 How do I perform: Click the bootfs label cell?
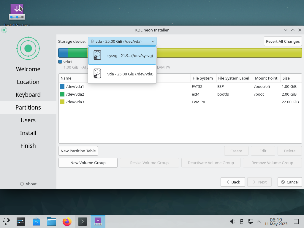(223, 94)
